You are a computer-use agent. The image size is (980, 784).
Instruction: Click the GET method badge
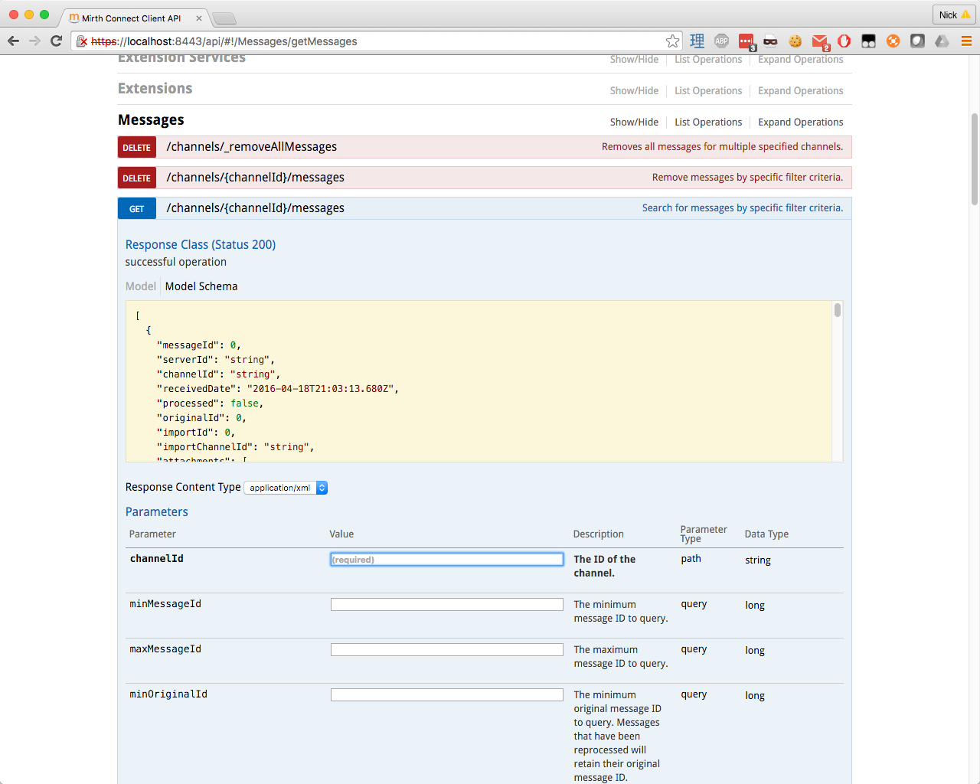137,208
